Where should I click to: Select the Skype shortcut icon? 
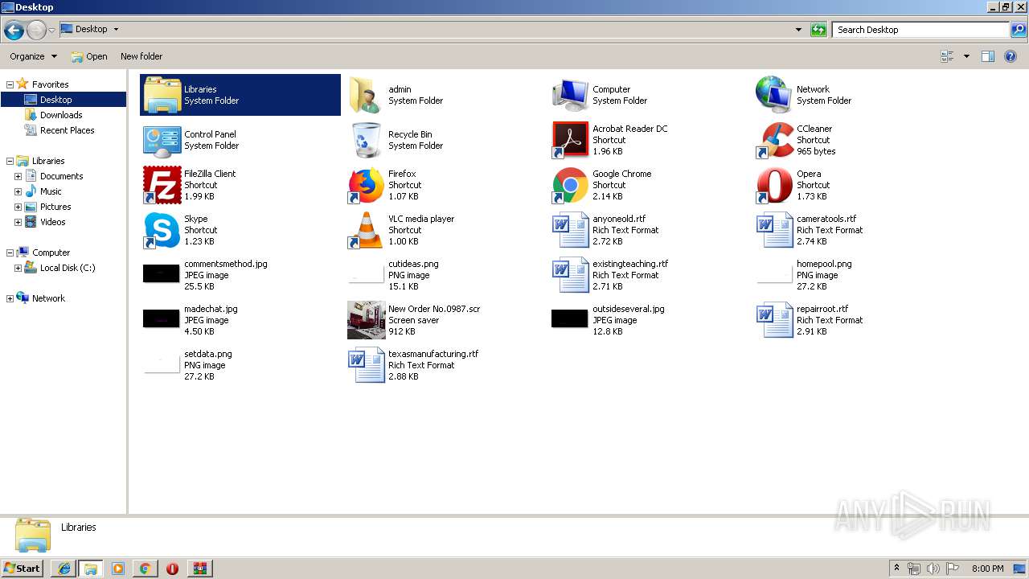[x=162, y=230]
